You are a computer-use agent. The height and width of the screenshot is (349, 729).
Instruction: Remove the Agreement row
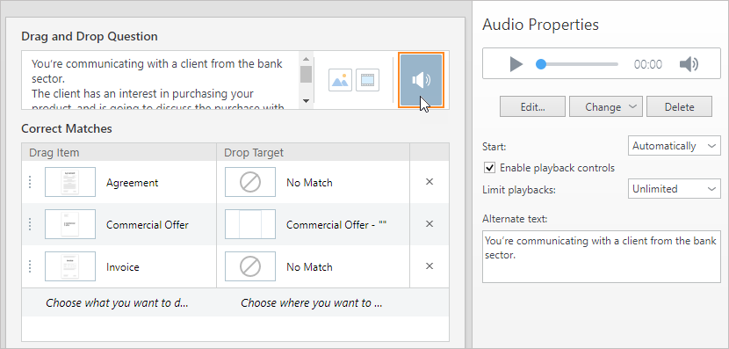429,182
